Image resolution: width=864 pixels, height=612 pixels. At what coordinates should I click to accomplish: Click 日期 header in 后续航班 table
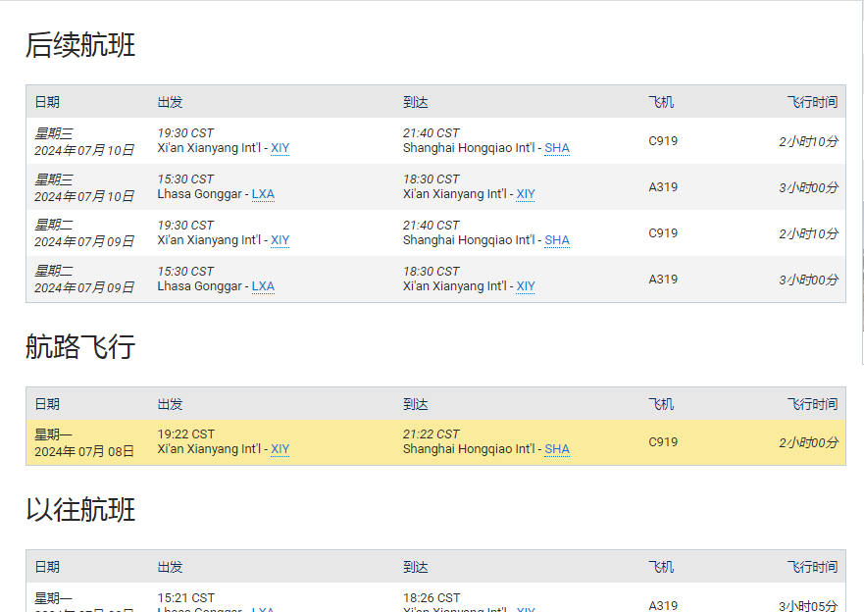click(47, 102)
